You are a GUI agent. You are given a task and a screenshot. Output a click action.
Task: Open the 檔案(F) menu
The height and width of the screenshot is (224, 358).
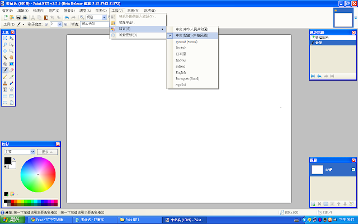(7, 11)
